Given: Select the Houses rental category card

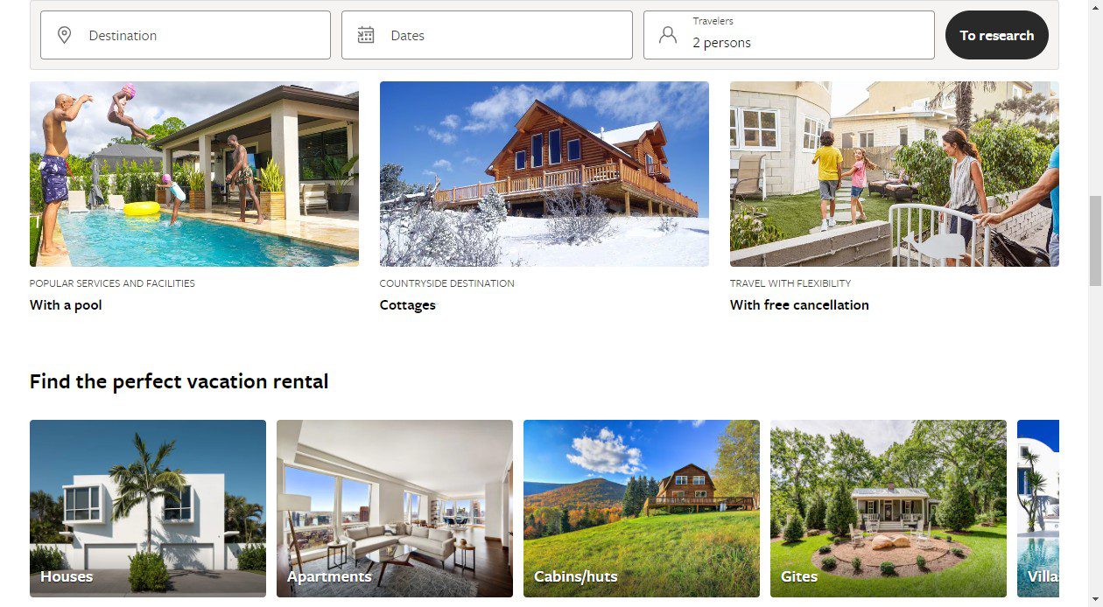Looking at the screenshot, I should point(148,508).
